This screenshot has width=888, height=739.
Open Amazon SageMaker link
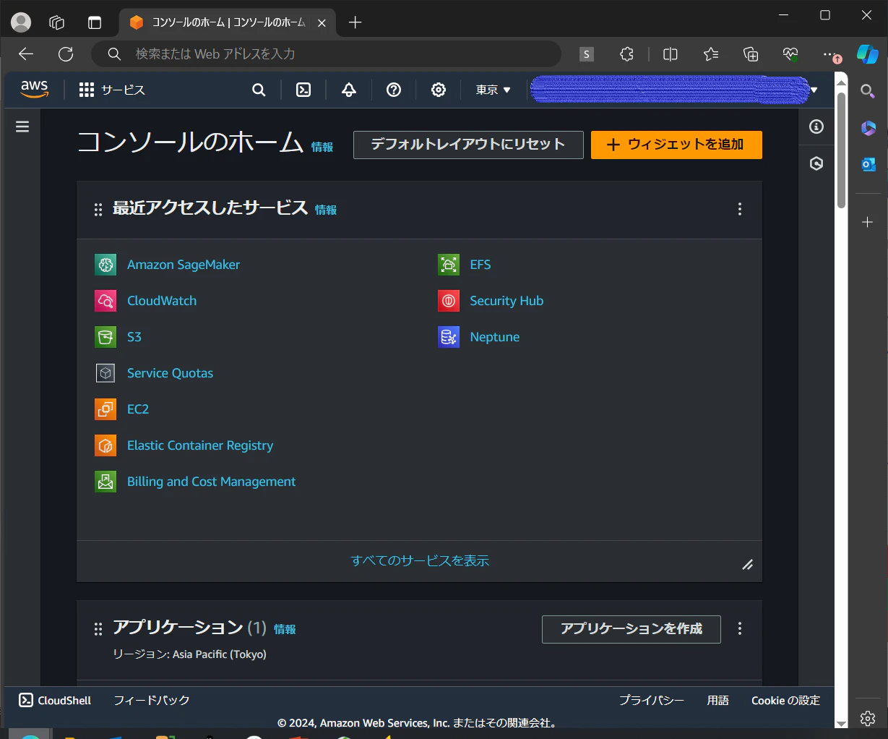coord(184,265)
